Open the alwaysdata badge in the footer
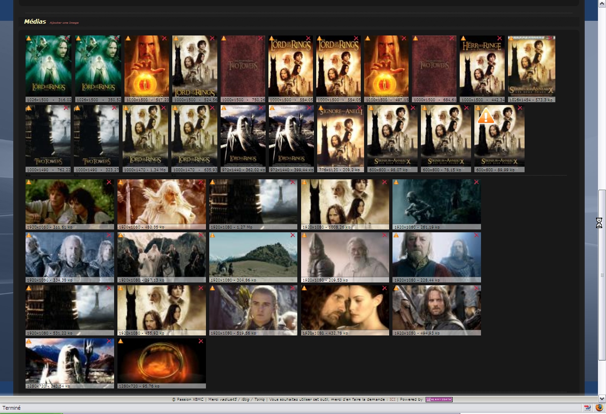Viewport: 606px width, 414px height. pyautogui.click(x=439, y=400)
